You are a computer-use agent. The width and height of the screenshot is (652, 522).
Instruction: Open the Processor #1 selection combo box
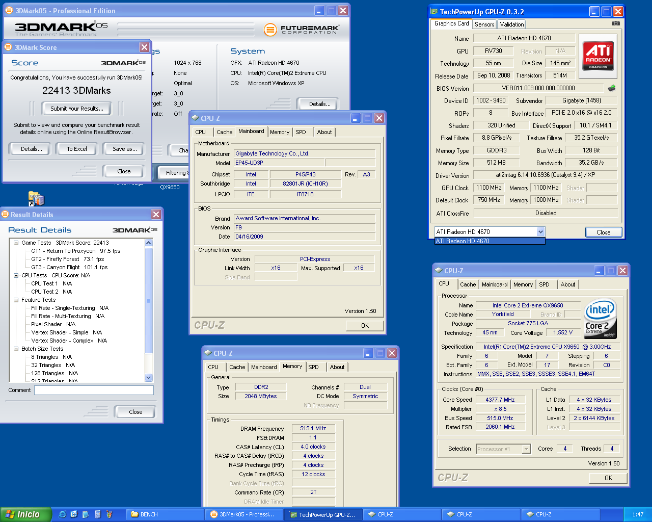[x=503, y=449]
